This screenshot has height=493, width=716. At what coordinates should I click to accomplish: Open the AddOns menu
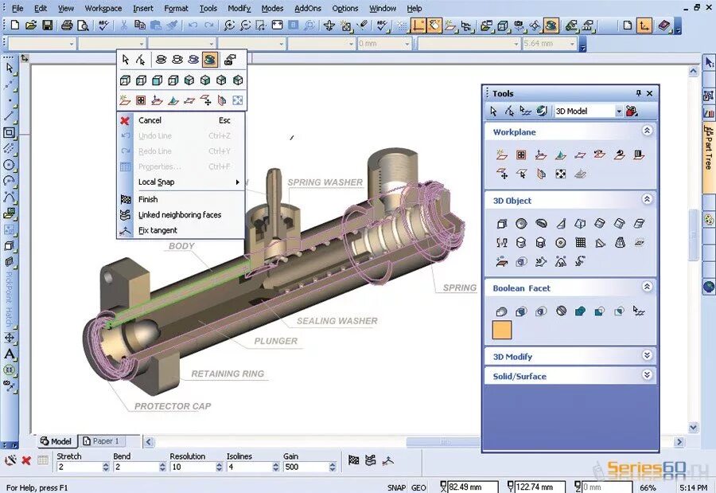click(307, 8)
